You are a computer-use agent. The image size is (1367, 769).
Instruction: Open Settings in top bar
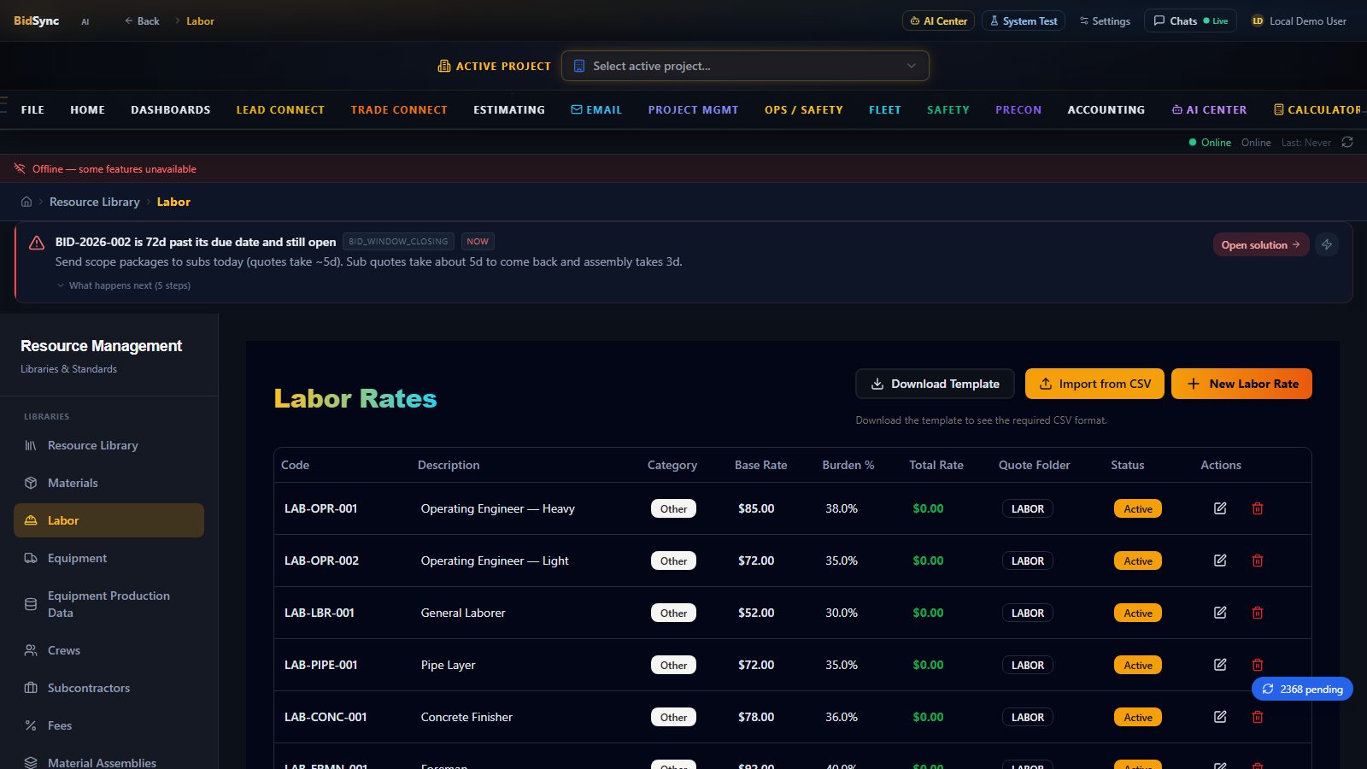1105,21
